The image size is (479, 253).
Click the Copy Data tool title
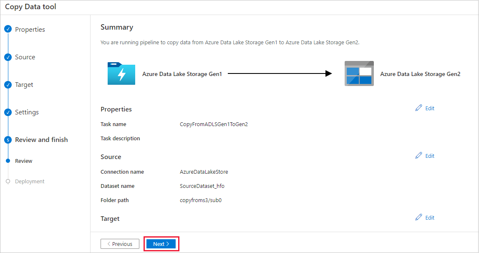(30, 7)
